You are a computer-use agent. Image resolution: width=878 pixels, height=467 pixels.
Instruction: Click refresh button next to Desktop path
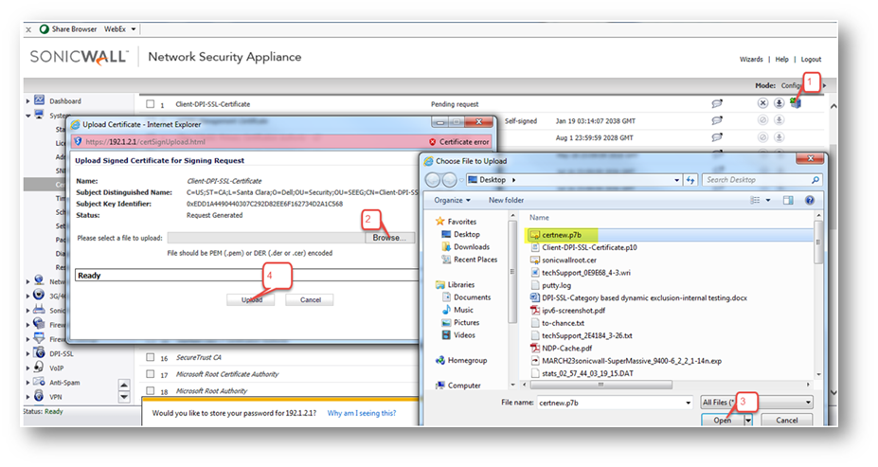coord(690,180)
